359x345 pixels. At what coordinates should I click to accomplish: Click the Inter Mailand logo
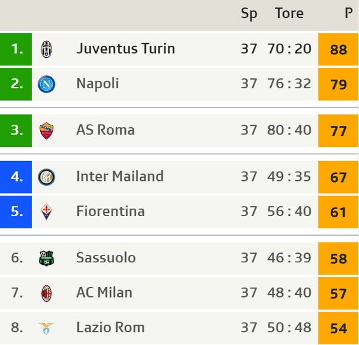coord(46,177)
